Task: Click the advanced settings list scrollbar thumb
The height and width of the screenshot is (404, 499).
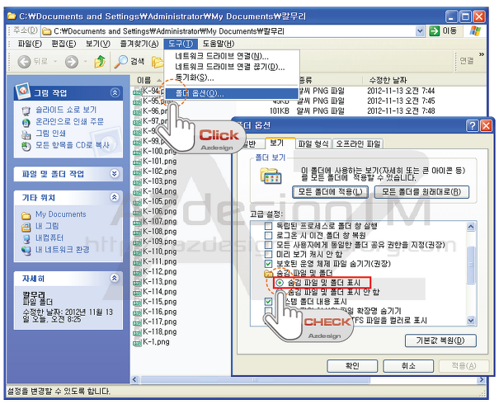Action: pos(471,265)
